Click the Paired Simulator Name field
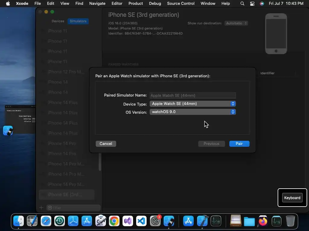309x231 pixels. [x=193, y=95]
